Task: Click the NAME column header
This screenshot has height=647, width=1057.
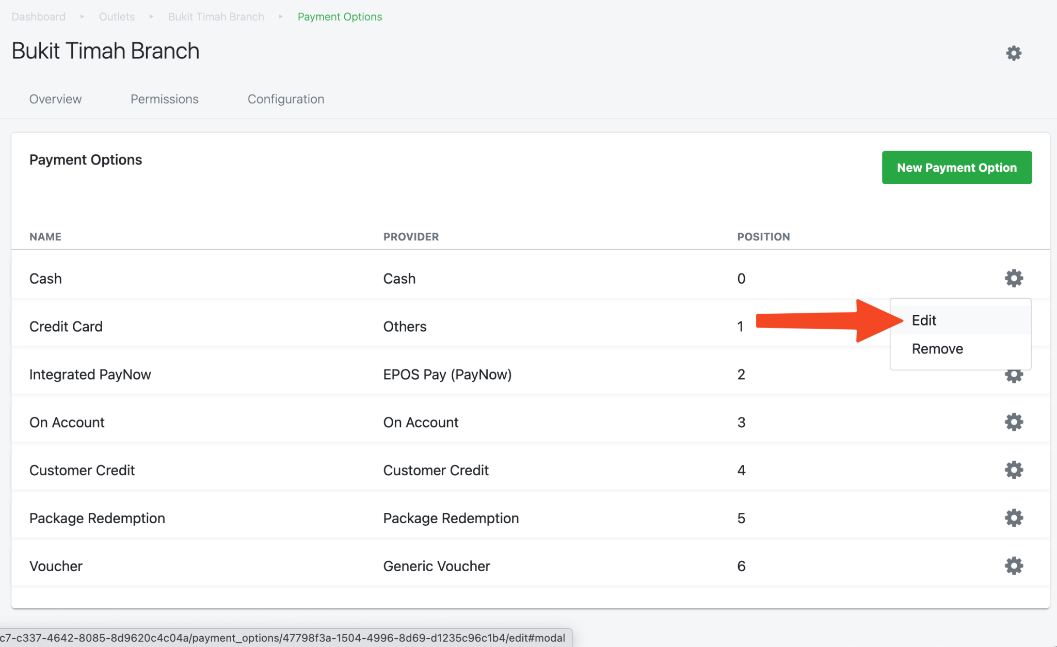Action: 45,237
